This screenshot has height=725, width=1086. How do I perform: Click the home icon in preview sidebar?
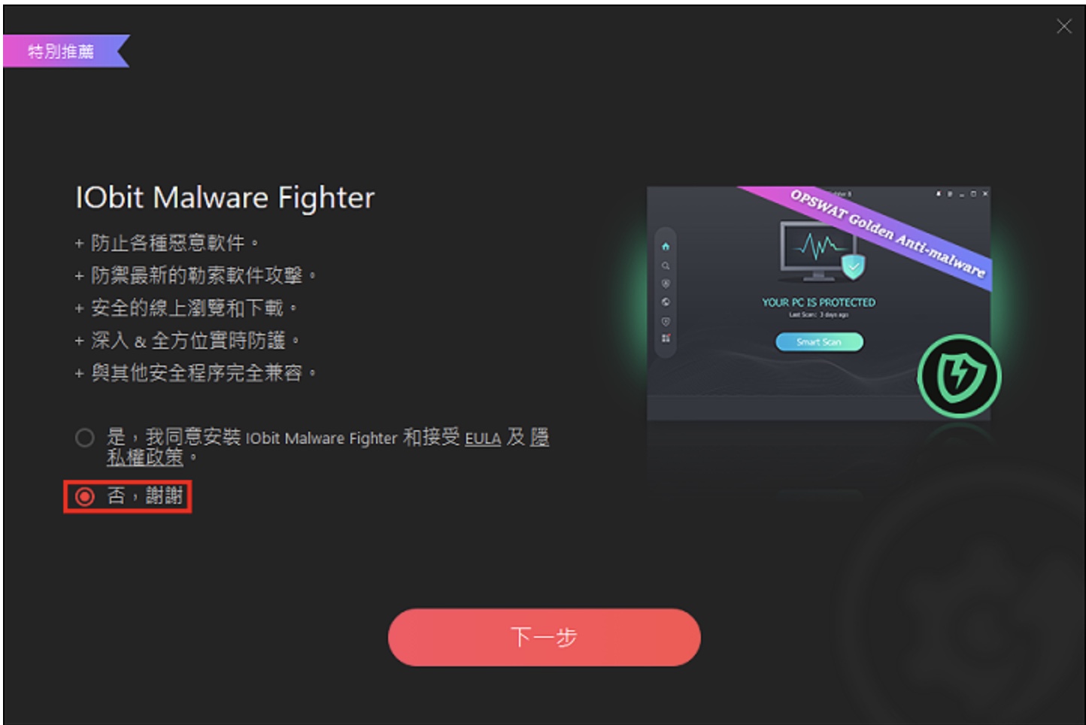coord(666,247)
